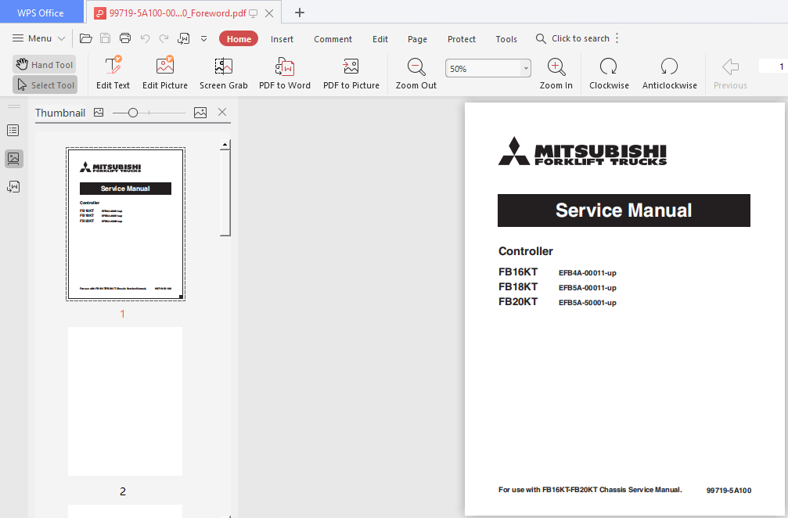Click the export to Word quick-access icon
Image resolution: width=788 pixels, height=518 pixels.
(183, 38)
